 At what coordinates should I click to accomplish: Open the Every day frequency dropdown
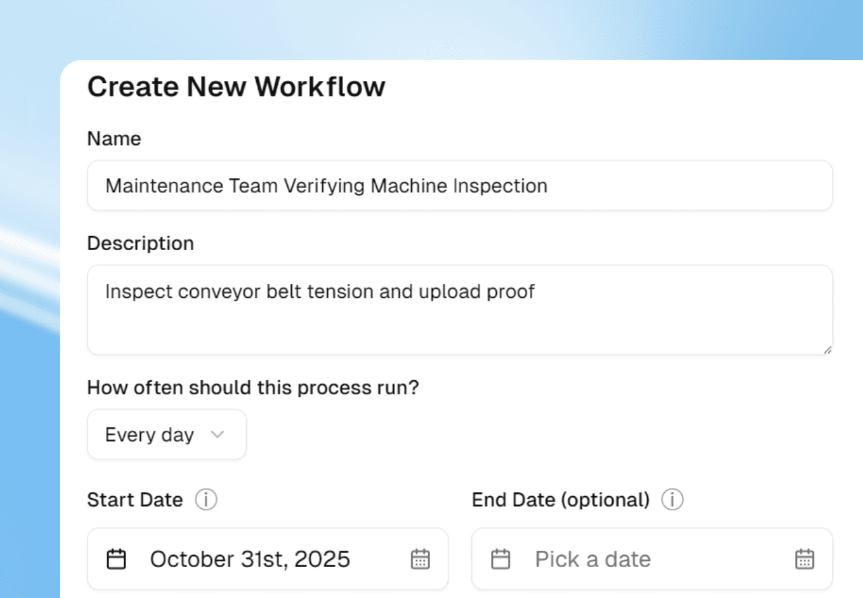click(167, 435)
